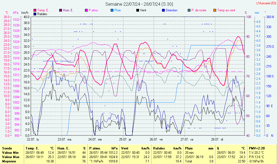Select the "P. de rosée" legend label
This screenshot has height=164, width=277.
point(199,11)
